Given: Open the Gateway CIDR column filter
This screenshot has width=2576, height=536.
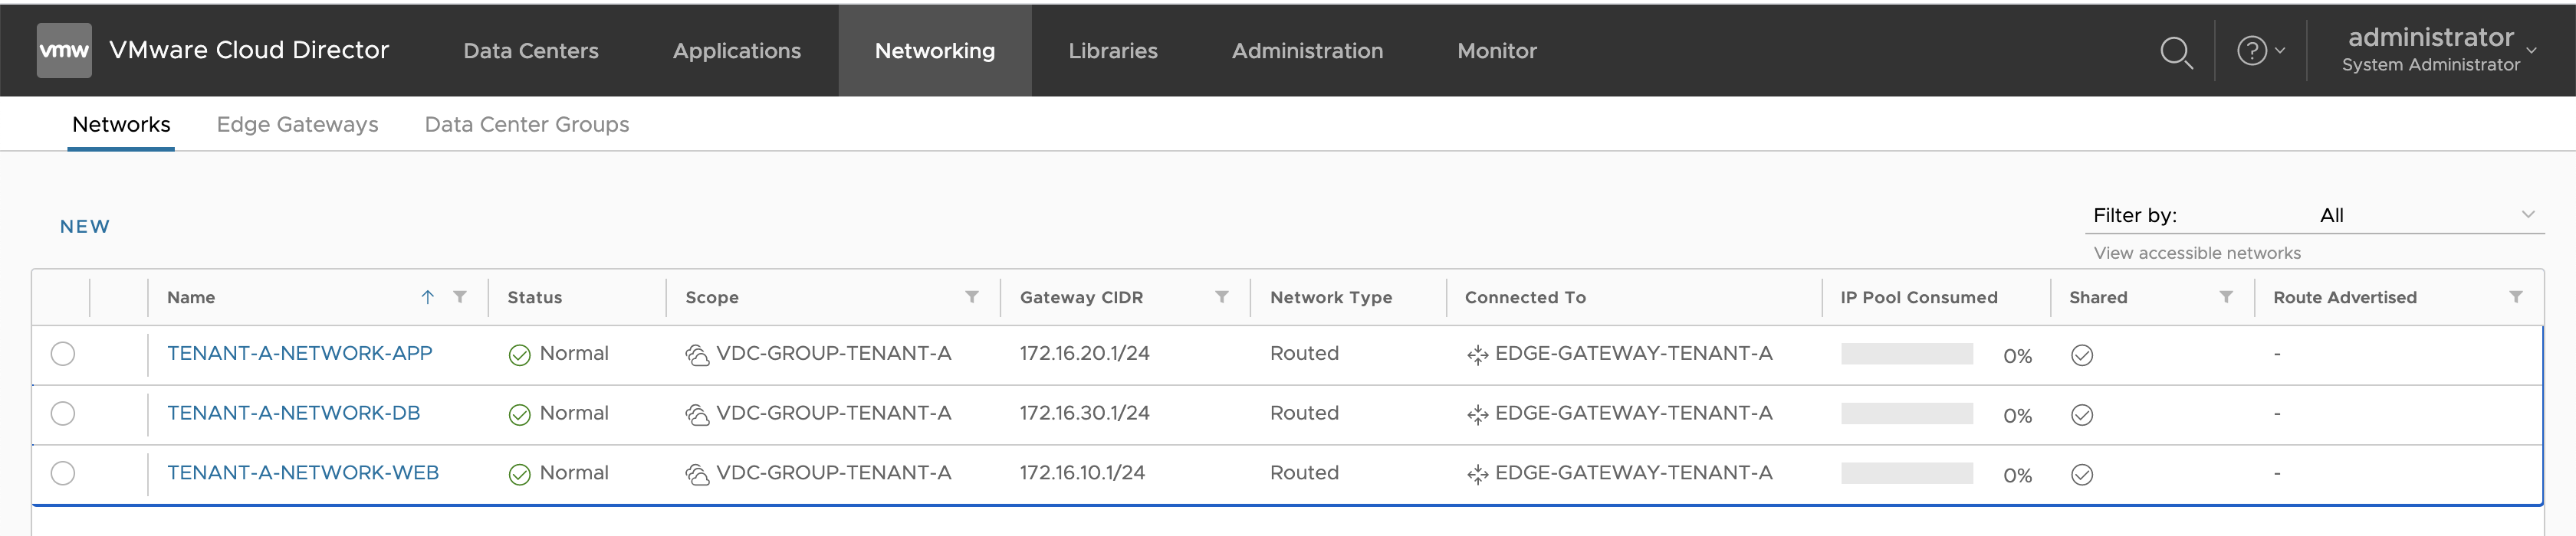Looking at the screenshot, I should tap(1221, 297).
